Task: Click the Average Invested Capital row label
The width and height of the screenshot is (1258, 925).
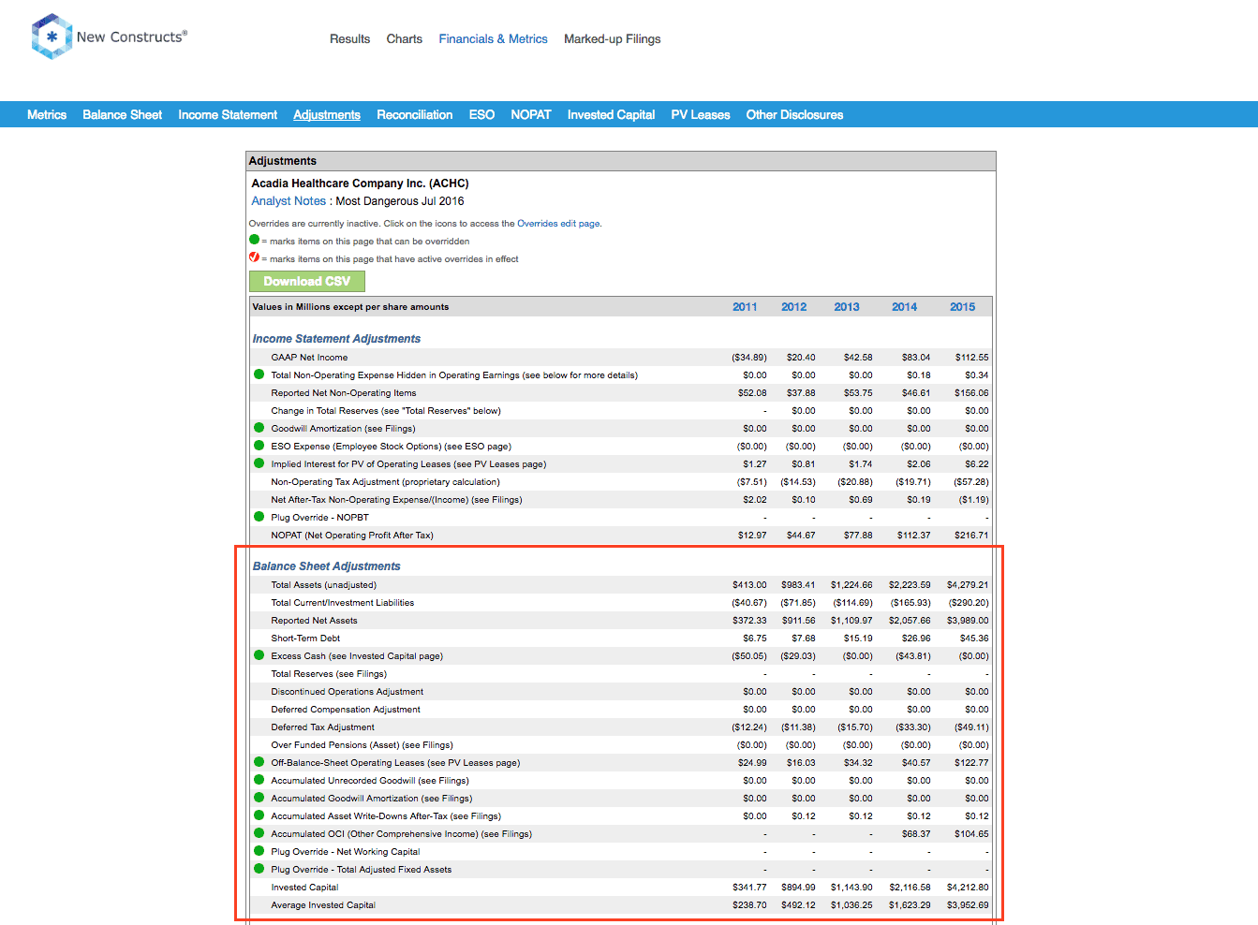Action: click(x=323, y=905)
